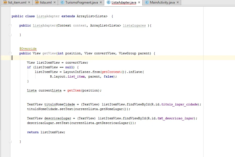Image resolution: width=235 pixels, height=157 pixels.
Task: Collapse the ListaAdapter constructor fold marker
Action: (10, 25)
